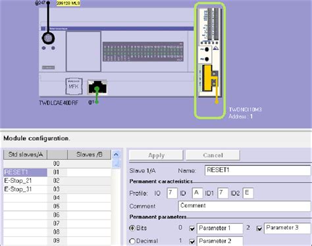The image size is (312, 246).
Task: Select Decimal parameter mode
Action: pos(132,241)
